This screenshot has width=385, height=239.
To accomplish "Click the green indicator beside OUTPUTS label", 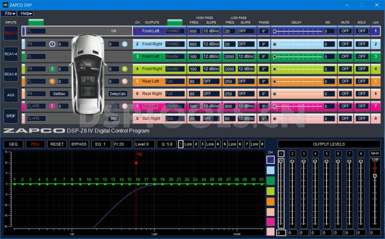I will pos(175,22).
